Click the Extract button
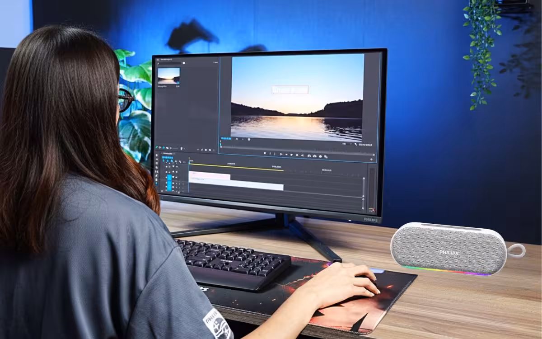 click(314, 156)
